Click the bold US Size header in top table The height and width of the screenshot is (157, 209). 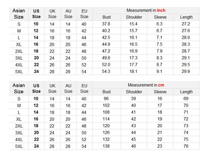pos(36,14)
